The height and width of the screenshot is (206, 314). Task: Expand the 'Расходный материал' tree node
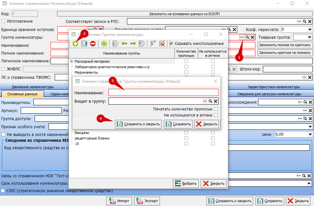pyautogui.click(x=72, y=61)
